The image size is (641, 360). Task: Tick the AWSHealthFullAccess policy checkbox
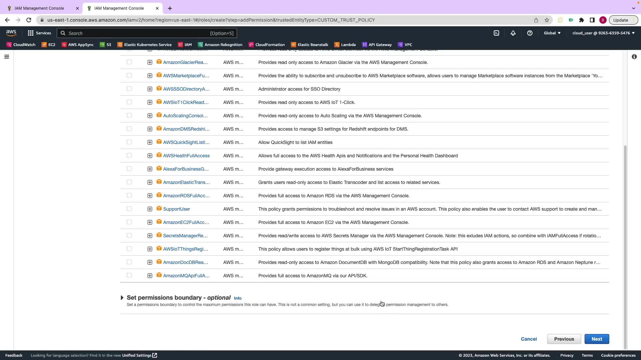(x=129, y=156)
